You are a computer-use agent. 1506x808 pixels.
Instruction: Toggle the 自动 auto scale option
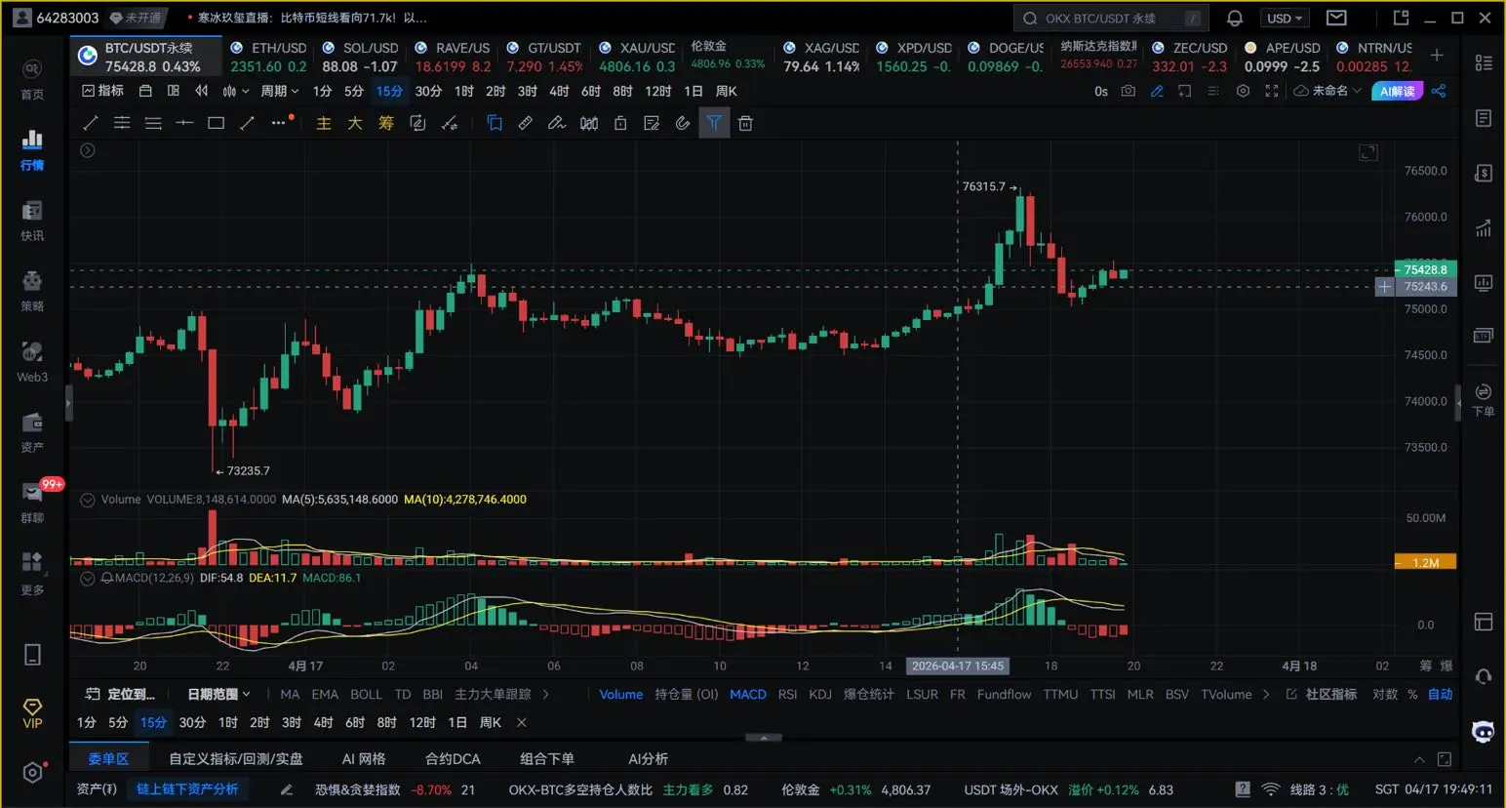coord(1440,694)
